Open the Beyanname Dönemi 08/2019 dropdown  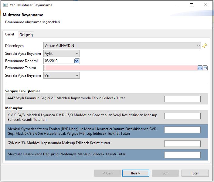77,61
